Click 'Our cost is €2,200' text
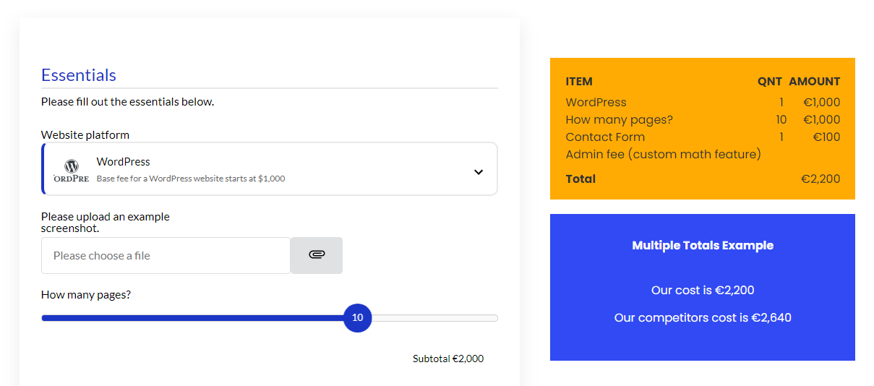Screen dimensions: 874x386 tap(703, 291)
